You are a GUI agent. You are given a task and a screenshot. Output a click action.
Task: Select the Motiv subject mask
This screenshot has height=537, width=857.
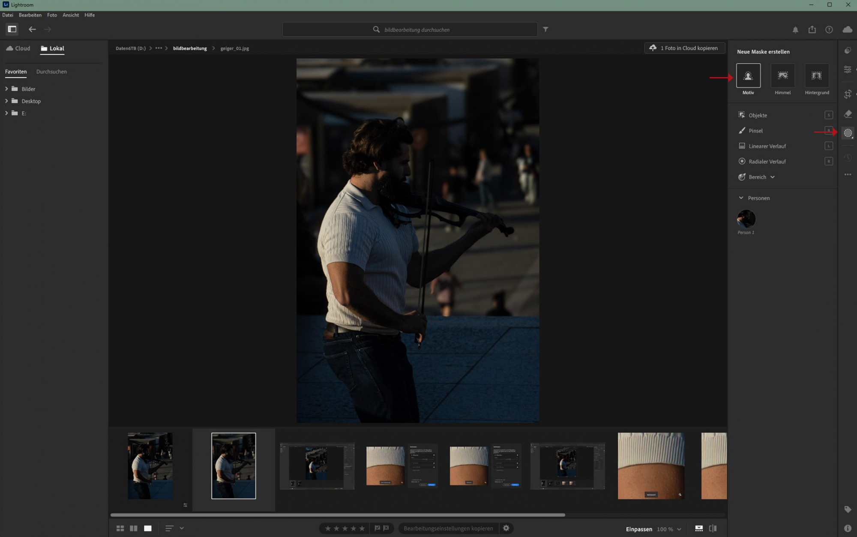pos(748,76)
